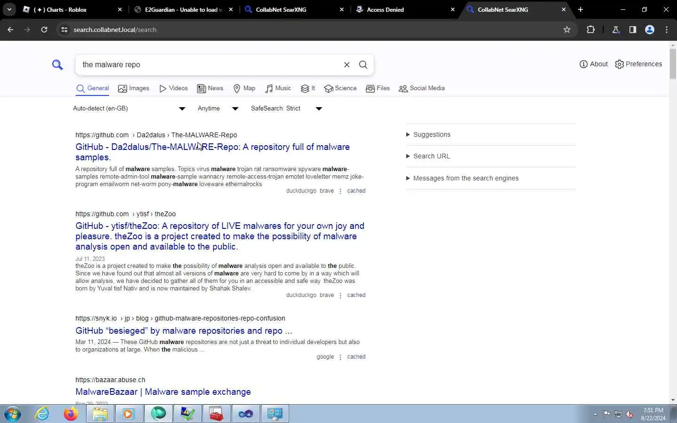Switch to the Social Media tab
The width and height of the screenshot is (677, 423).
tap(422, 88)
